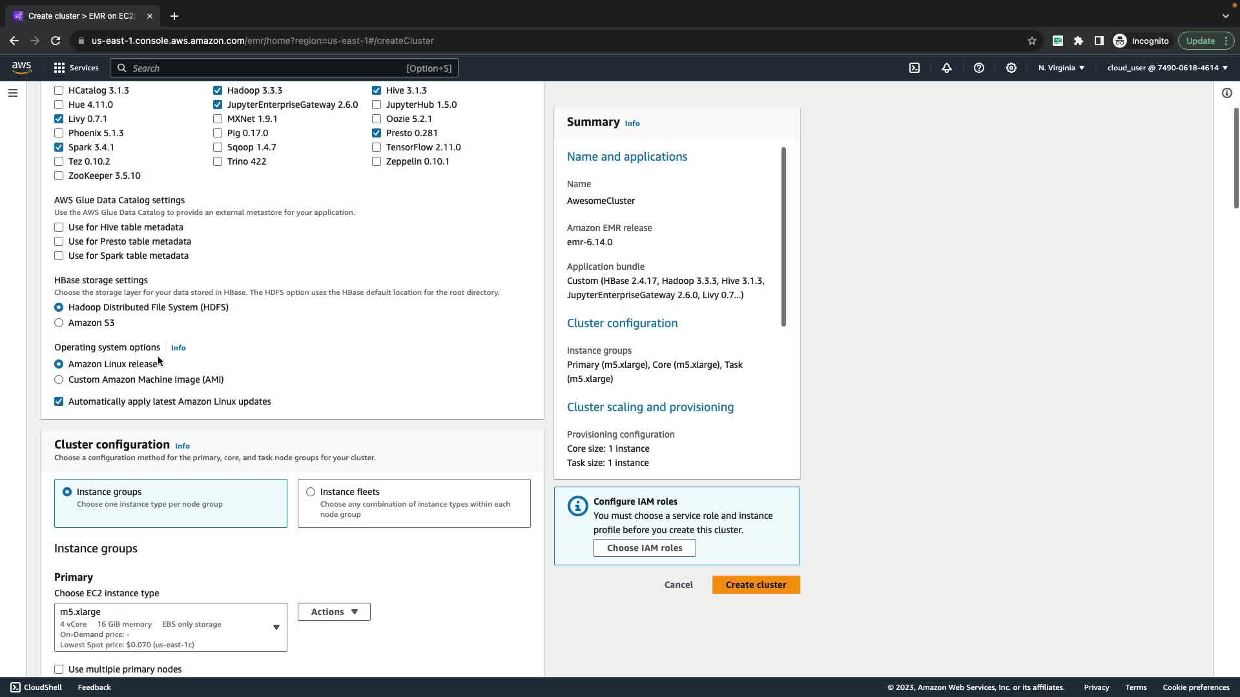Open the N. Virginia region selector
This screenshot has height=697, width=1240.
click(x=1061, y=68)
